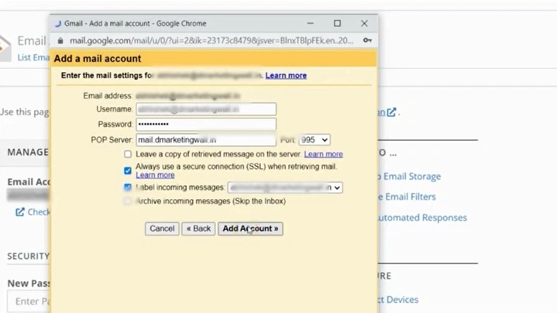The height and width of the screenshot is (313, 557).
Task: Click the POP Server input field
Action: pos(206,140)
